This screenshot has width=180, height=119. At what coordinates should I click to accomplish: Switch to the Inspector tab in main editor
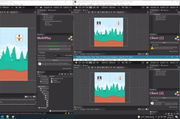tap(52, 10)
